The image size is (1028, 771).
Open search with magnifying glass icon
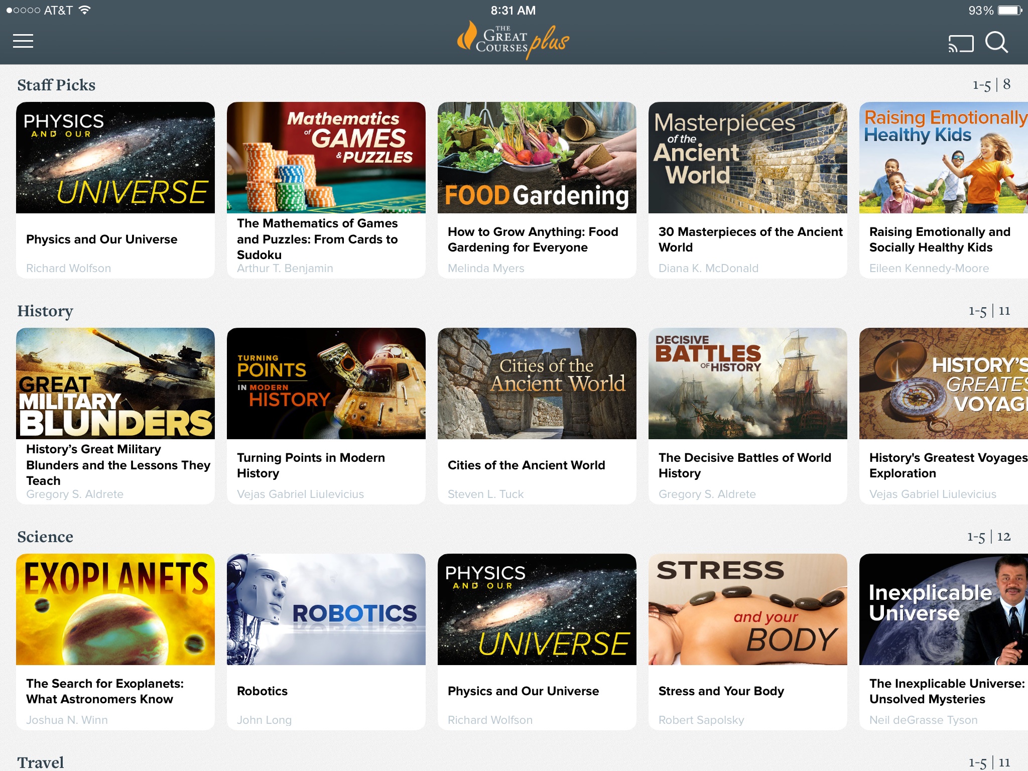tap(997, 43)
